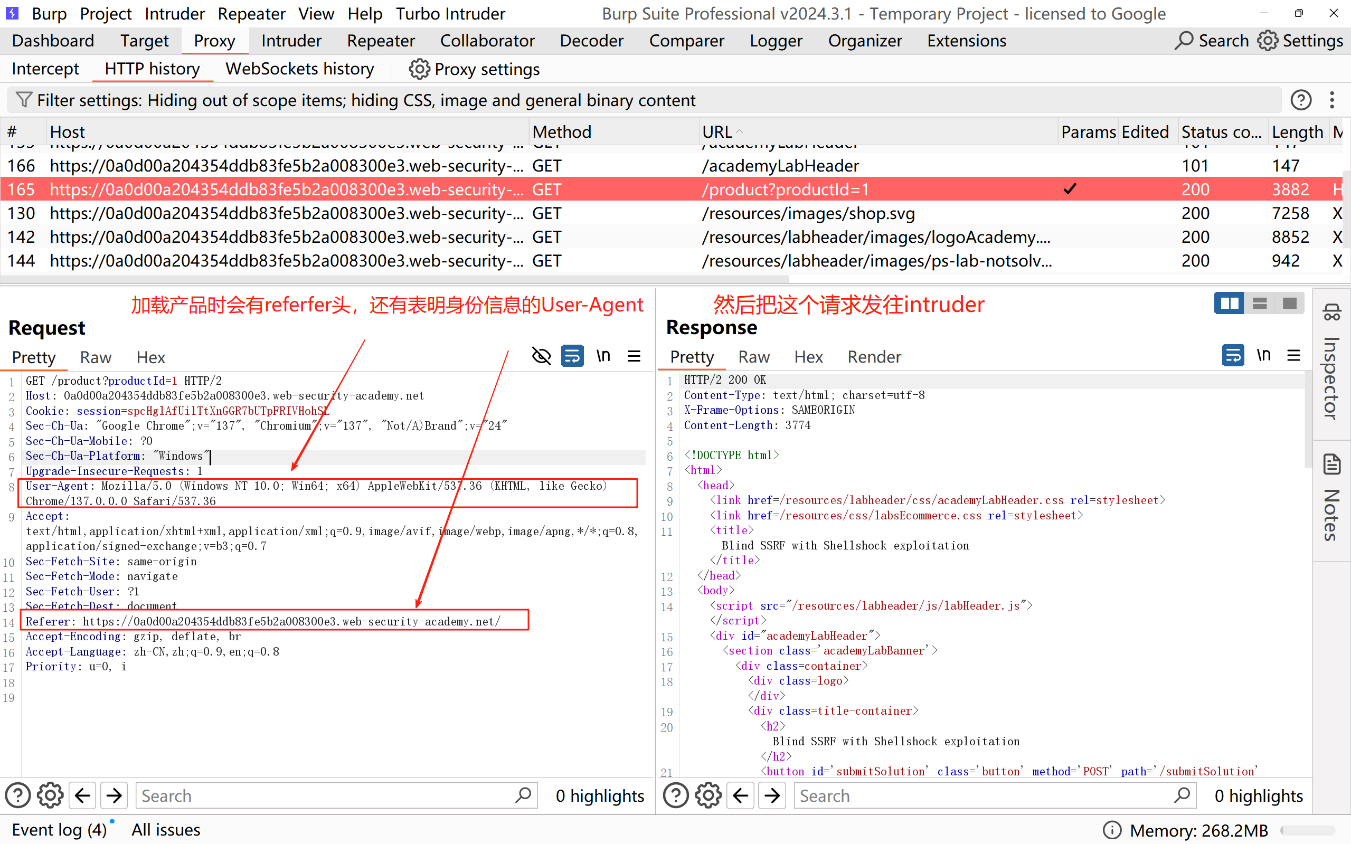Image resolution: width=1351 pixels, height=844 pixels.
Task: Go to previous match in Response
Action: click(x=741, y=795)
